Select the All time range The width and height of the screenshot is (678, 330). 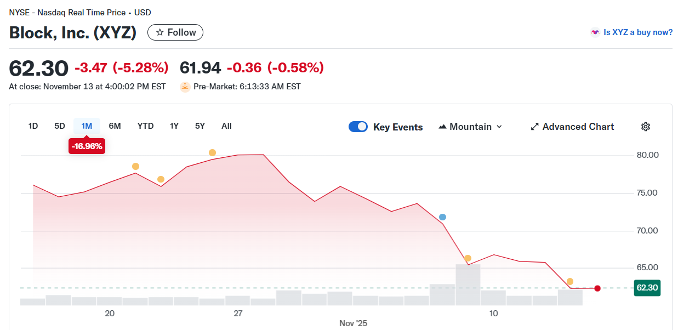(x=226, y=126)
